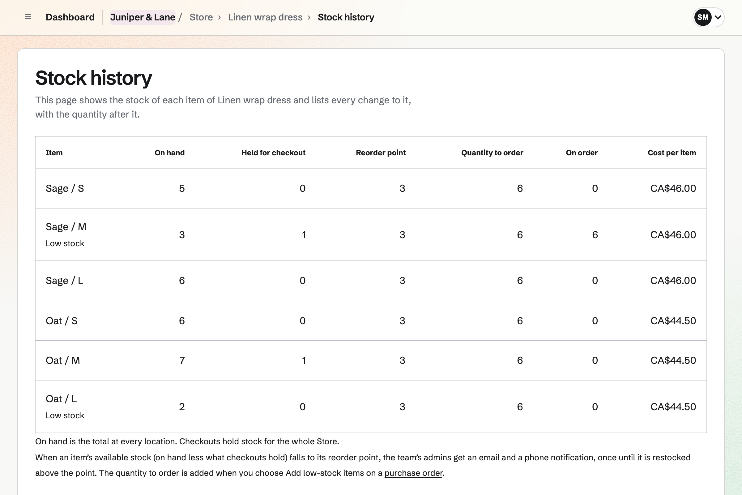This screenshot has height=495, width=742.
Task: Open the SM account avatar menu
Action: tap(708, 17)
